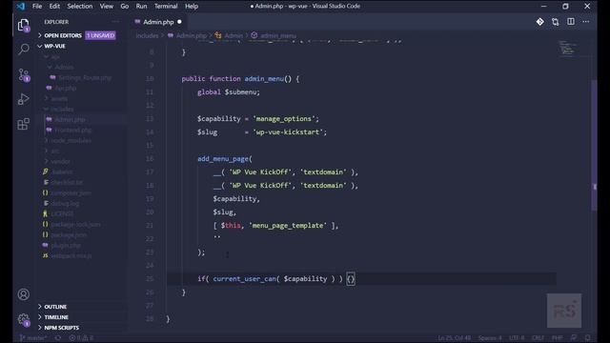Click the class icon in Admin breadcrumb
This screenshot has width=610, height=343.
coord(218,35)
